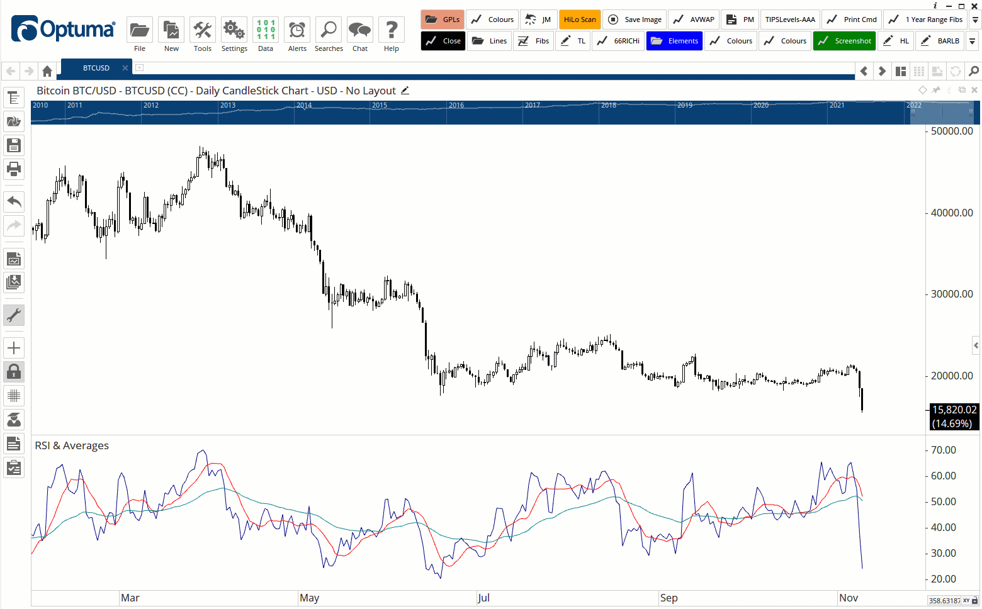Screen dimensions: 982x609
Task: Open the graduation cap icon in sidebar
Action: point(14,420)
